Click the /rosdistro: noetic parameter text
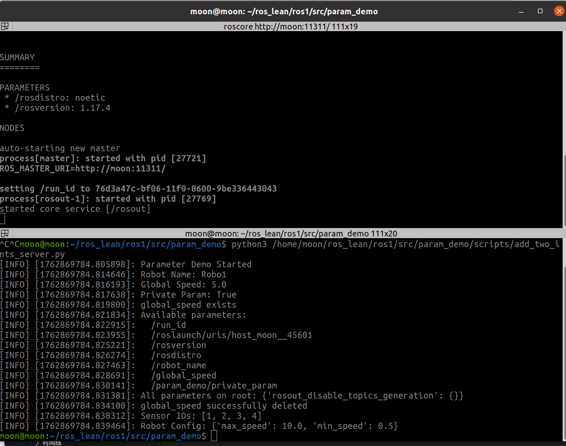 (x=60, y=98)
